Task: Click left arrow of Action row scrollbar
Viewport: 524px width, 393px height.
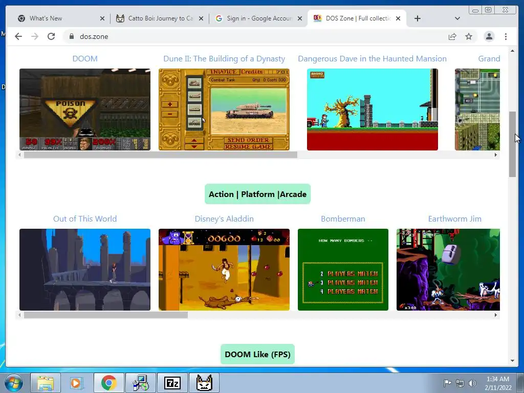Action: pos(19,315)
